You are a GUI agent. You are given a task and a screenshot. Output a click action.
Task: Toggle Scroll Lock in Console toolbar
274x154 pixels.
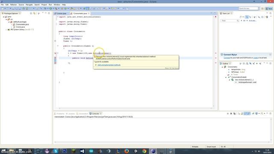tap(242, 114)
